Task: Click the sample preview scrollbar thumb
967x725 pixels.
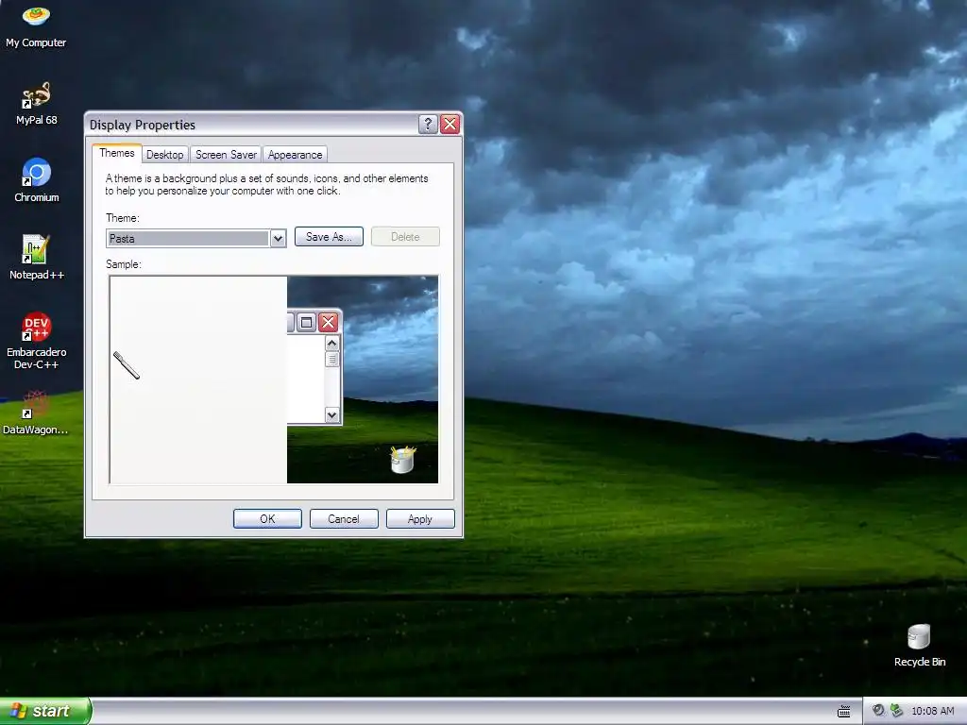Action: pos(331,359)
